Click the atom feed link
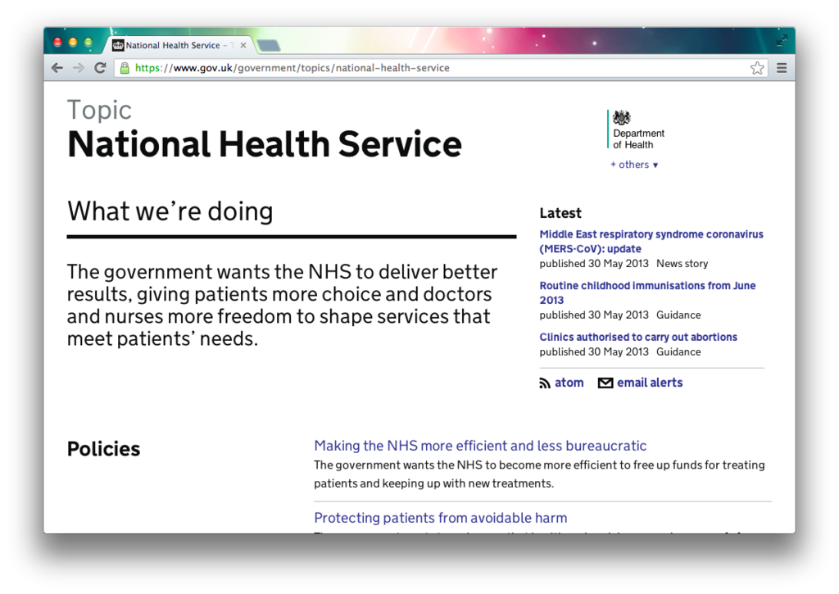The width and height of the screenshot is (839, 594). (569, 383)
